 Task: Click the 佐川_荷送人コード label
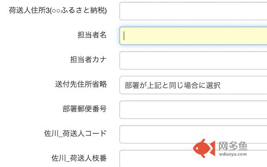pos(76,134)
